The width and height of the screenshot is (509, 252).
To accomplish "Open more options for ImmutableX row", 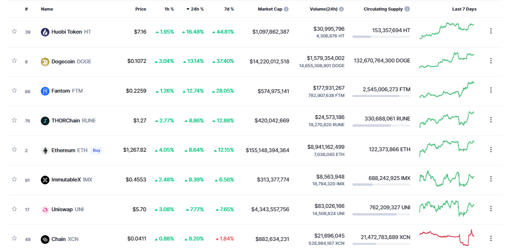I will (491, 179).
